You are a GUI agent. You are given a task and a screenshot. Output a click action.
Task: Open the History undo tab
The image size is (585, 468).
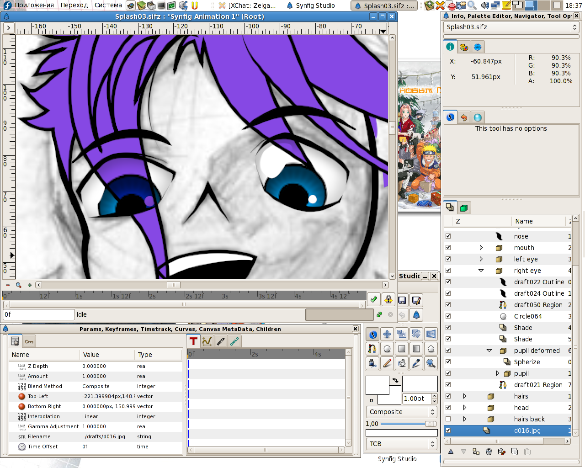pos(464,117)
